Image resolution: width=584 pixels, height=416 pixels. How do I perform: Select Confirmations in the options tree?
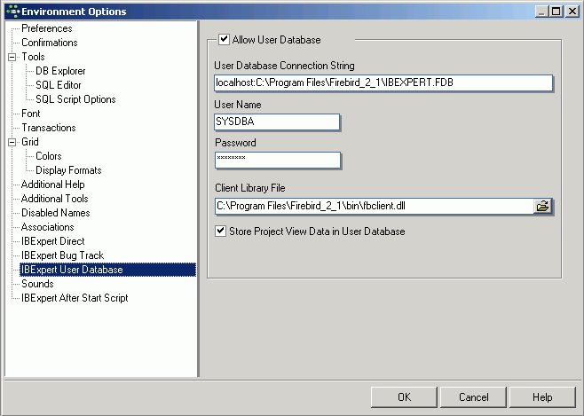point(50,43)
